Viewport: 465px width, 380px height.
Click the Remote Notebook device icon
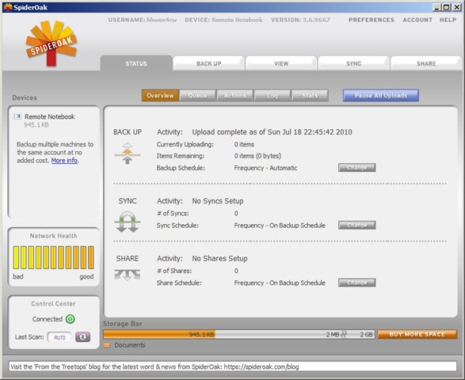point(17,116)
